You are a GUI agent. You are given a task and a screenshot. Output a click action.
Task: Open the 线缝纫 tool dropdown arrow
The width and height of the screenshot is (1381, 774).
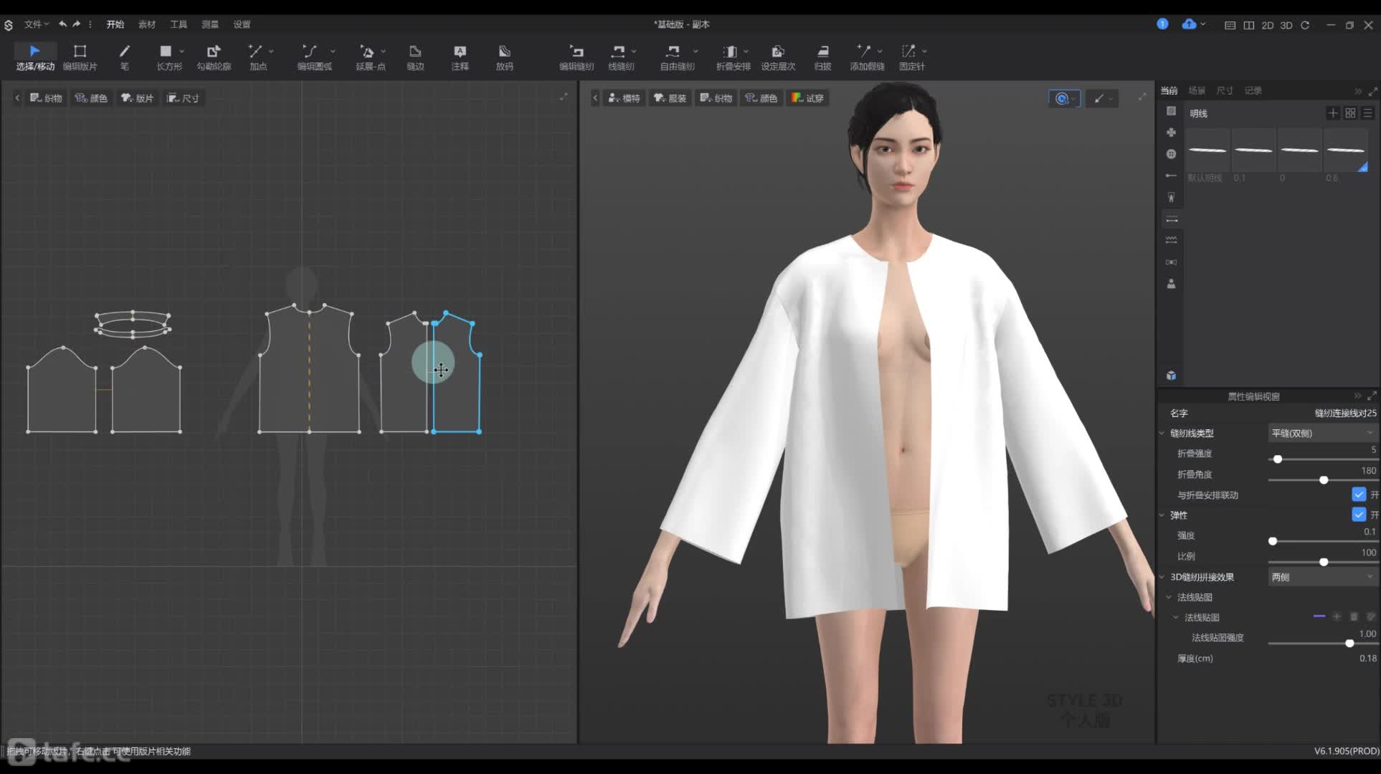634,52
